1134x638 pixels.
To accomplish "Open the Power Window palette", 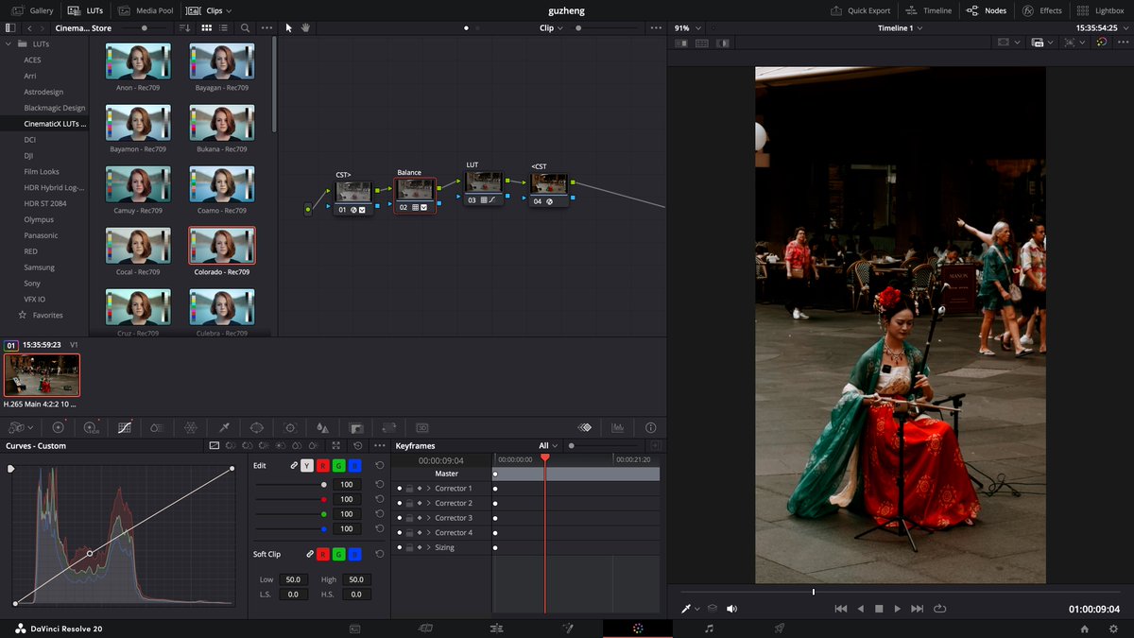I will pyautogui.click(x=257, y=427).
